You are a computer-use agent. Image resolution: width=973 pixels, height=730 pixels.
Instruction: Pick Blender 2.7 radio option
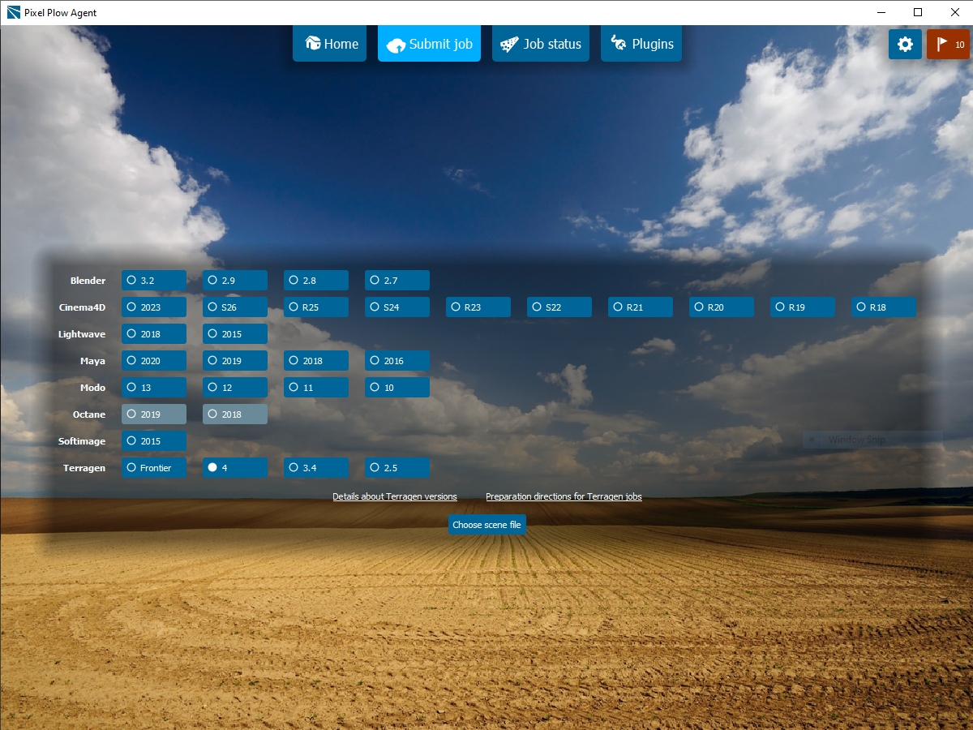pyautogui.click(x=397, y=281)
